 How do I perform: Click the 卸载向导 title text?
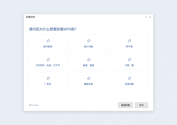[x=30, y=17]
